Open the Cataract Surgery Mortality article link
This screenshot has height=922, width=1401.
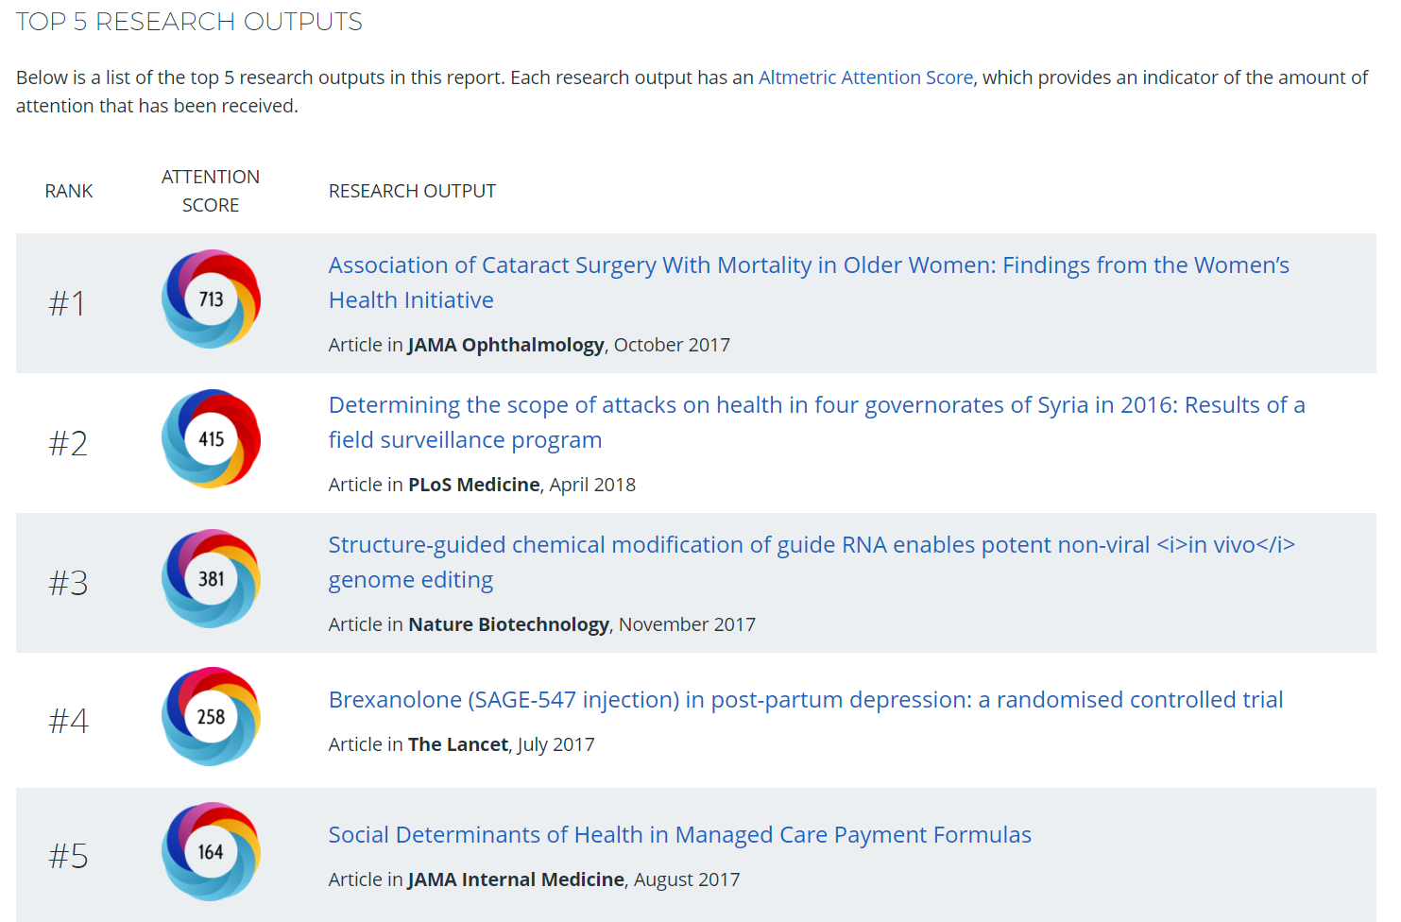(x=808, y=265)
